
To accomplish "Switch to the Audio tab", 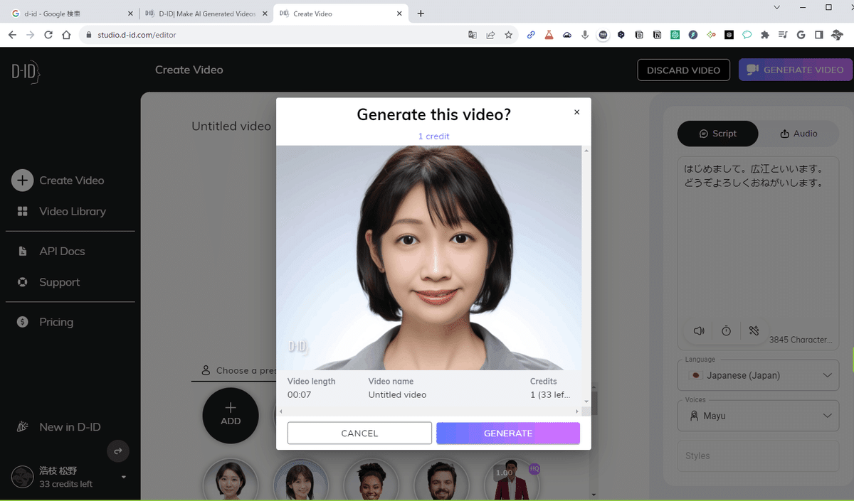I will click(x=798, y=134).
